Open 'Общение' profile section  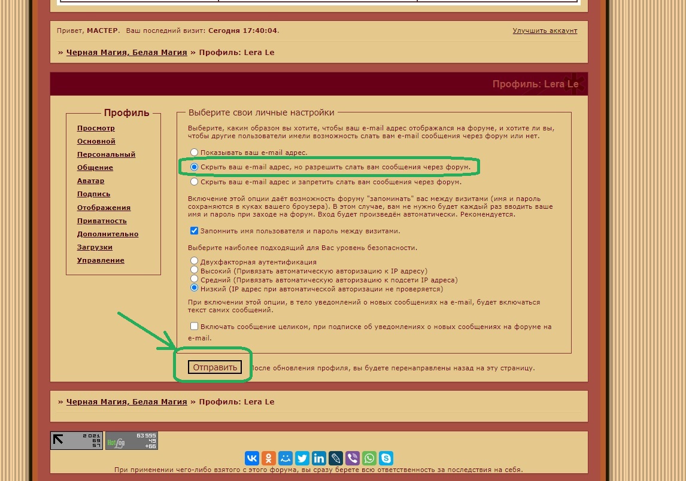(x=95, y=168)
